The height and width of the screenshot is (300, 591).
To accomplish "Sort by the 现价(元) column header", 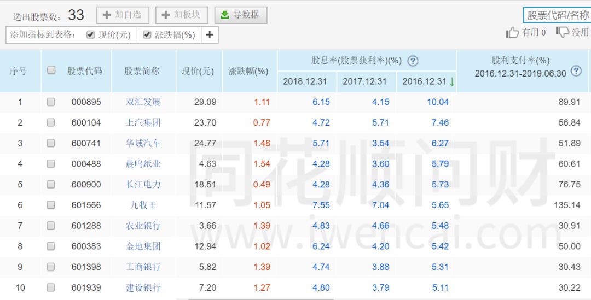I will pyautogui.click(x=198, y=72).
